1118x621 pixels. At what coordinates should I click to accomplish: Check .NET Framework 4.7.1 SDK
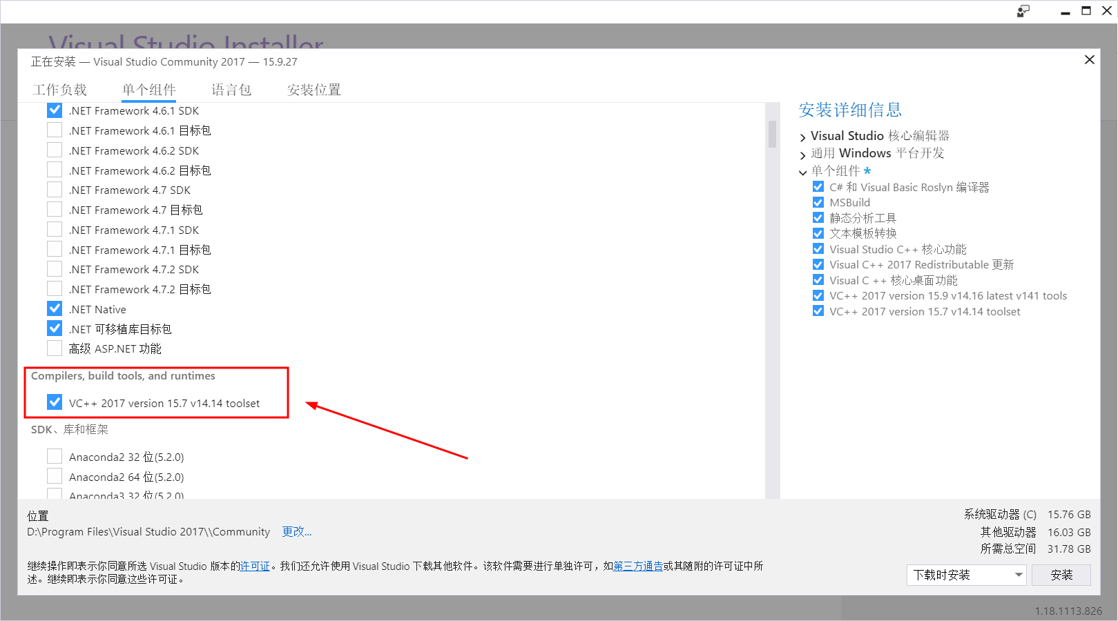55,230
